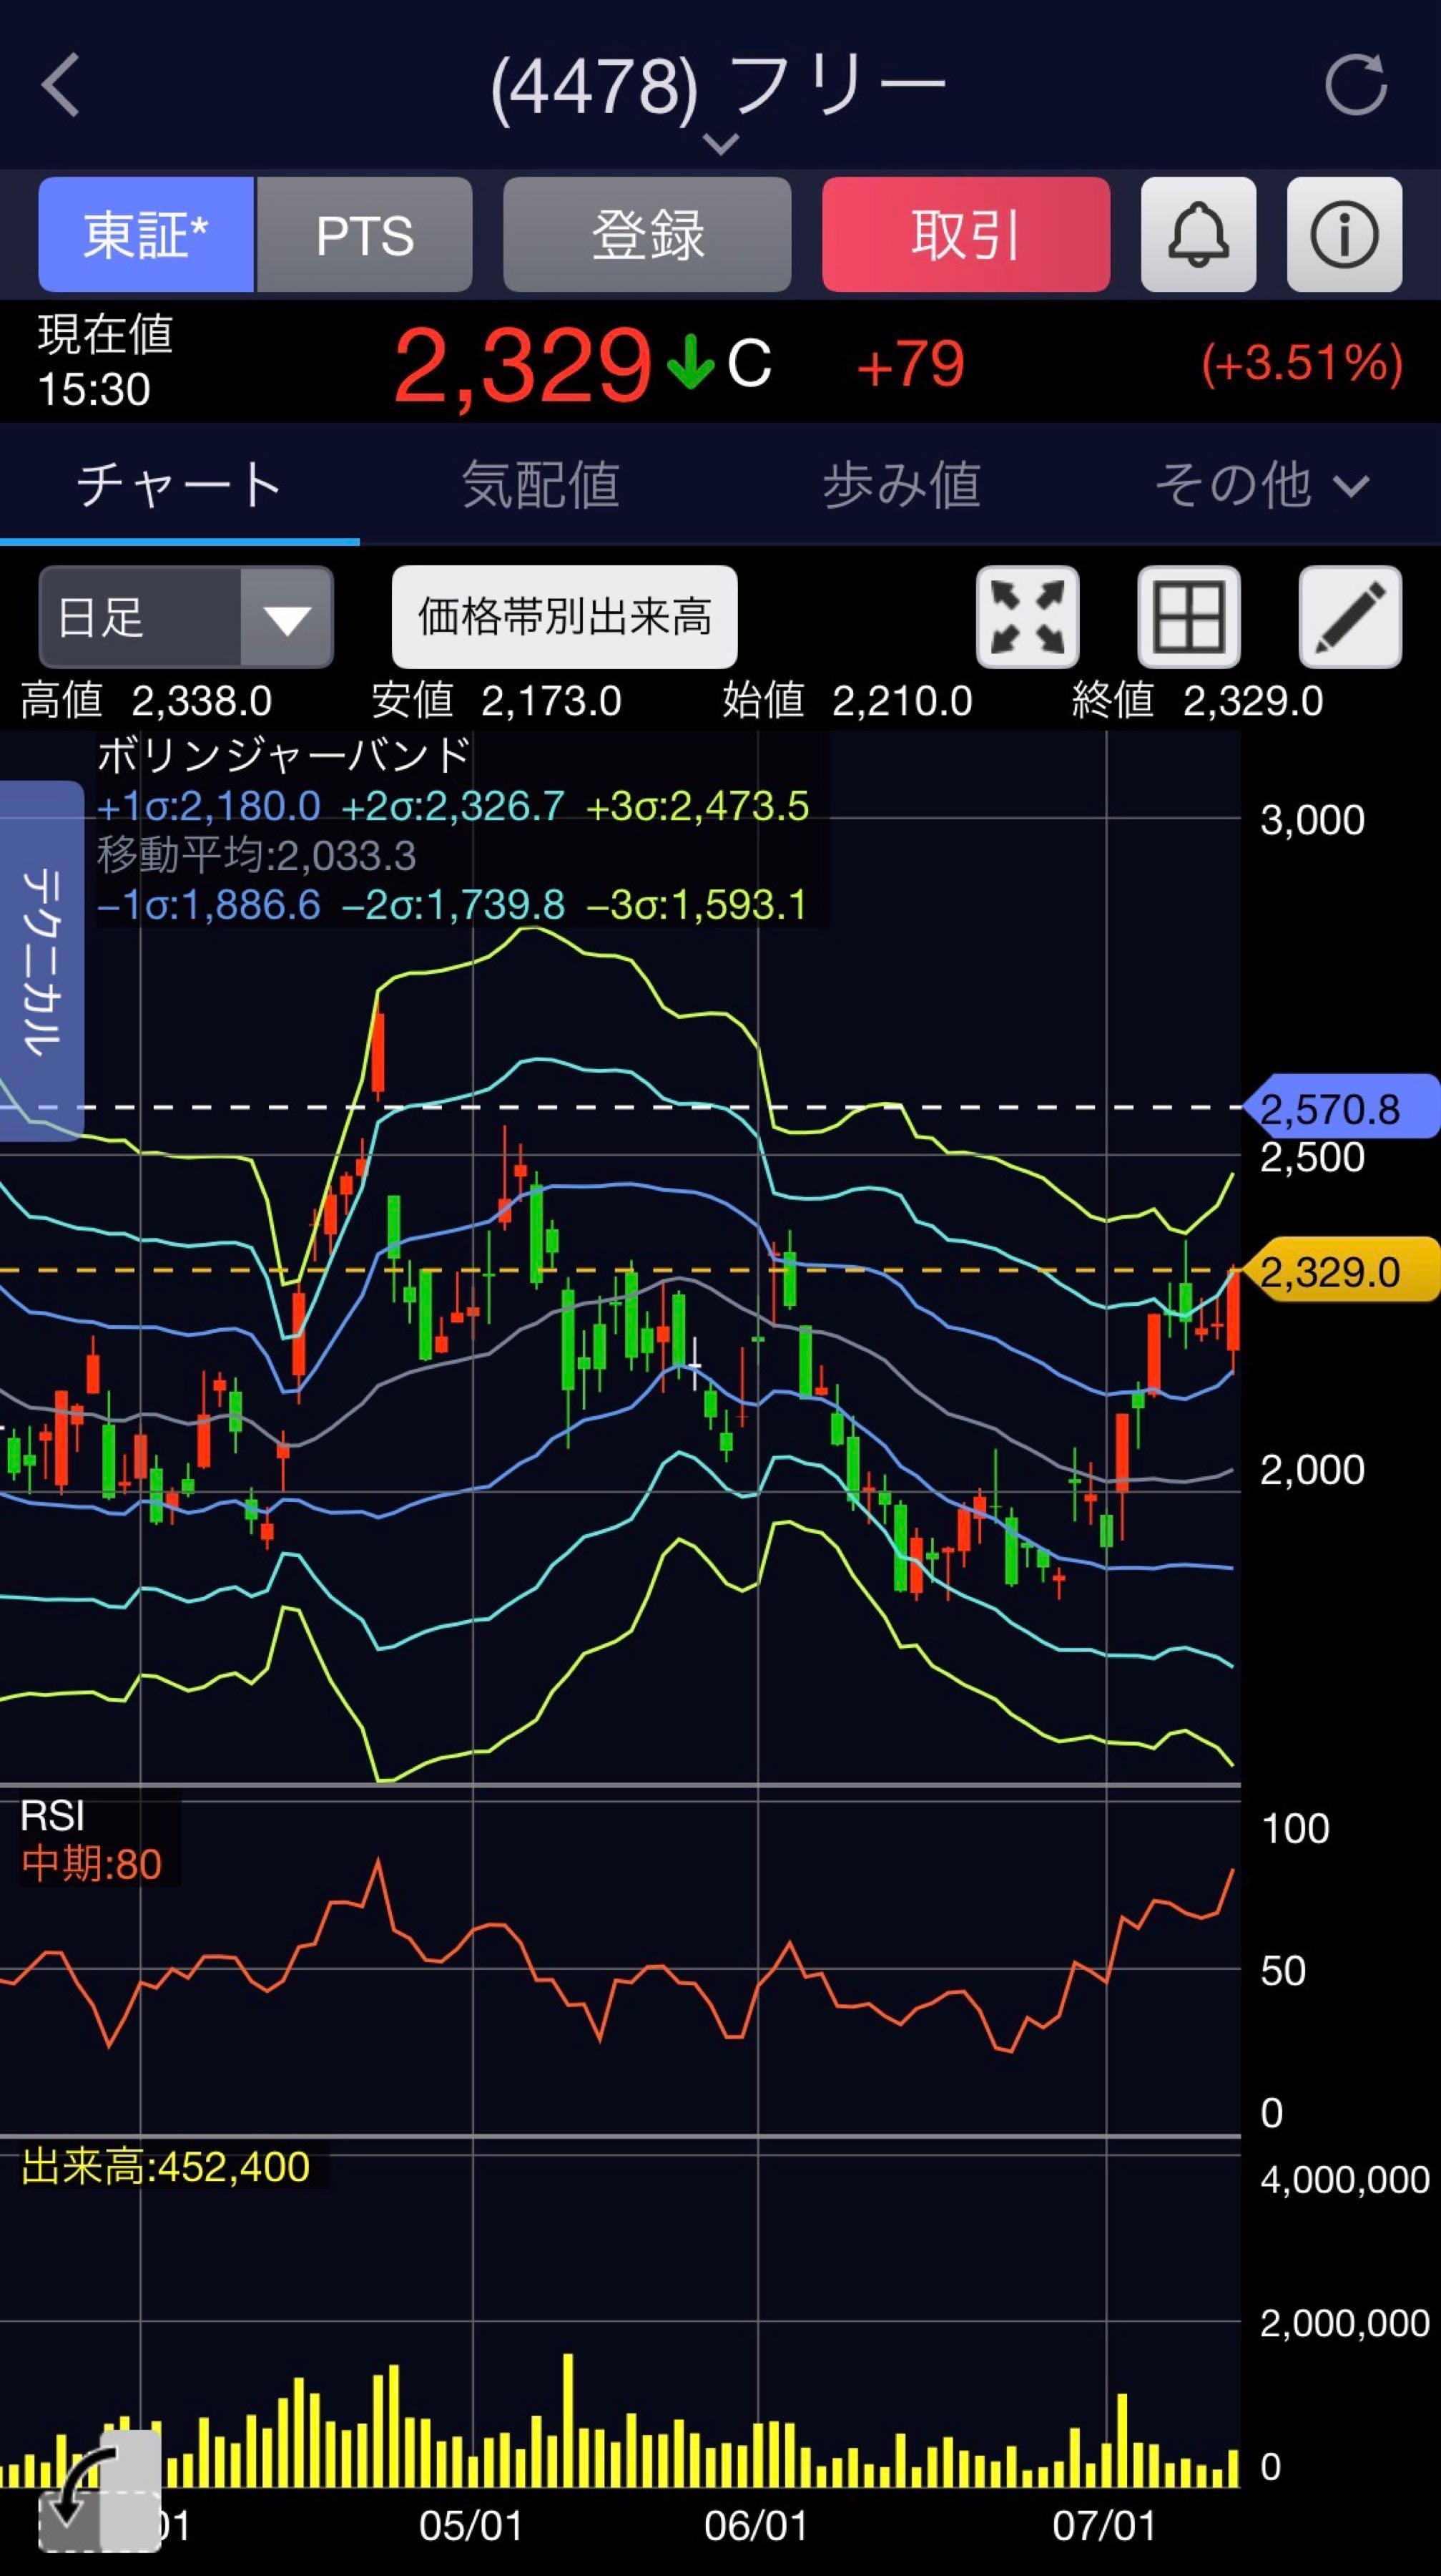This screenshot has width=1441, height=2576.
Task: Select the 2,570.8 price line marker
Action: (1341, 1107)
